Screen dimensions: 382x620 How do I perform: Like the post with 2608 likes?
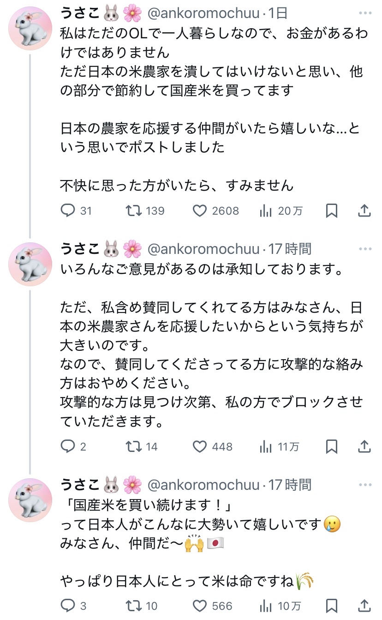[x=199, y=211]
